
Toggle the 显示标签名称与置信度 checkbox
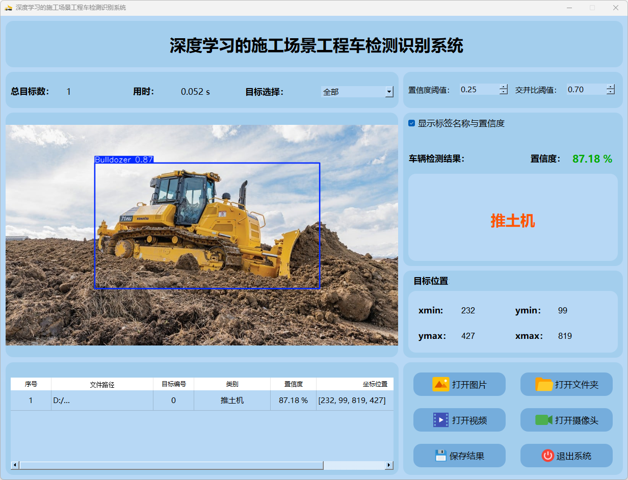[x=412, y=123]
